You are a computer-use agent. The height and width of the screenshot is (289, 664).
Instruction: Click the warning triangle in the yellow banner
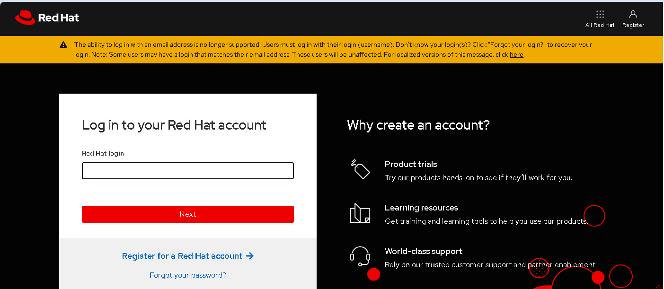[x=63, y=45]
